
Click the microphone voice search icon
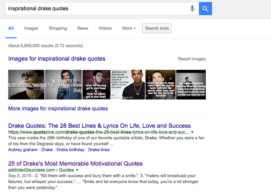pyautogui.click(x=192, y=8)
